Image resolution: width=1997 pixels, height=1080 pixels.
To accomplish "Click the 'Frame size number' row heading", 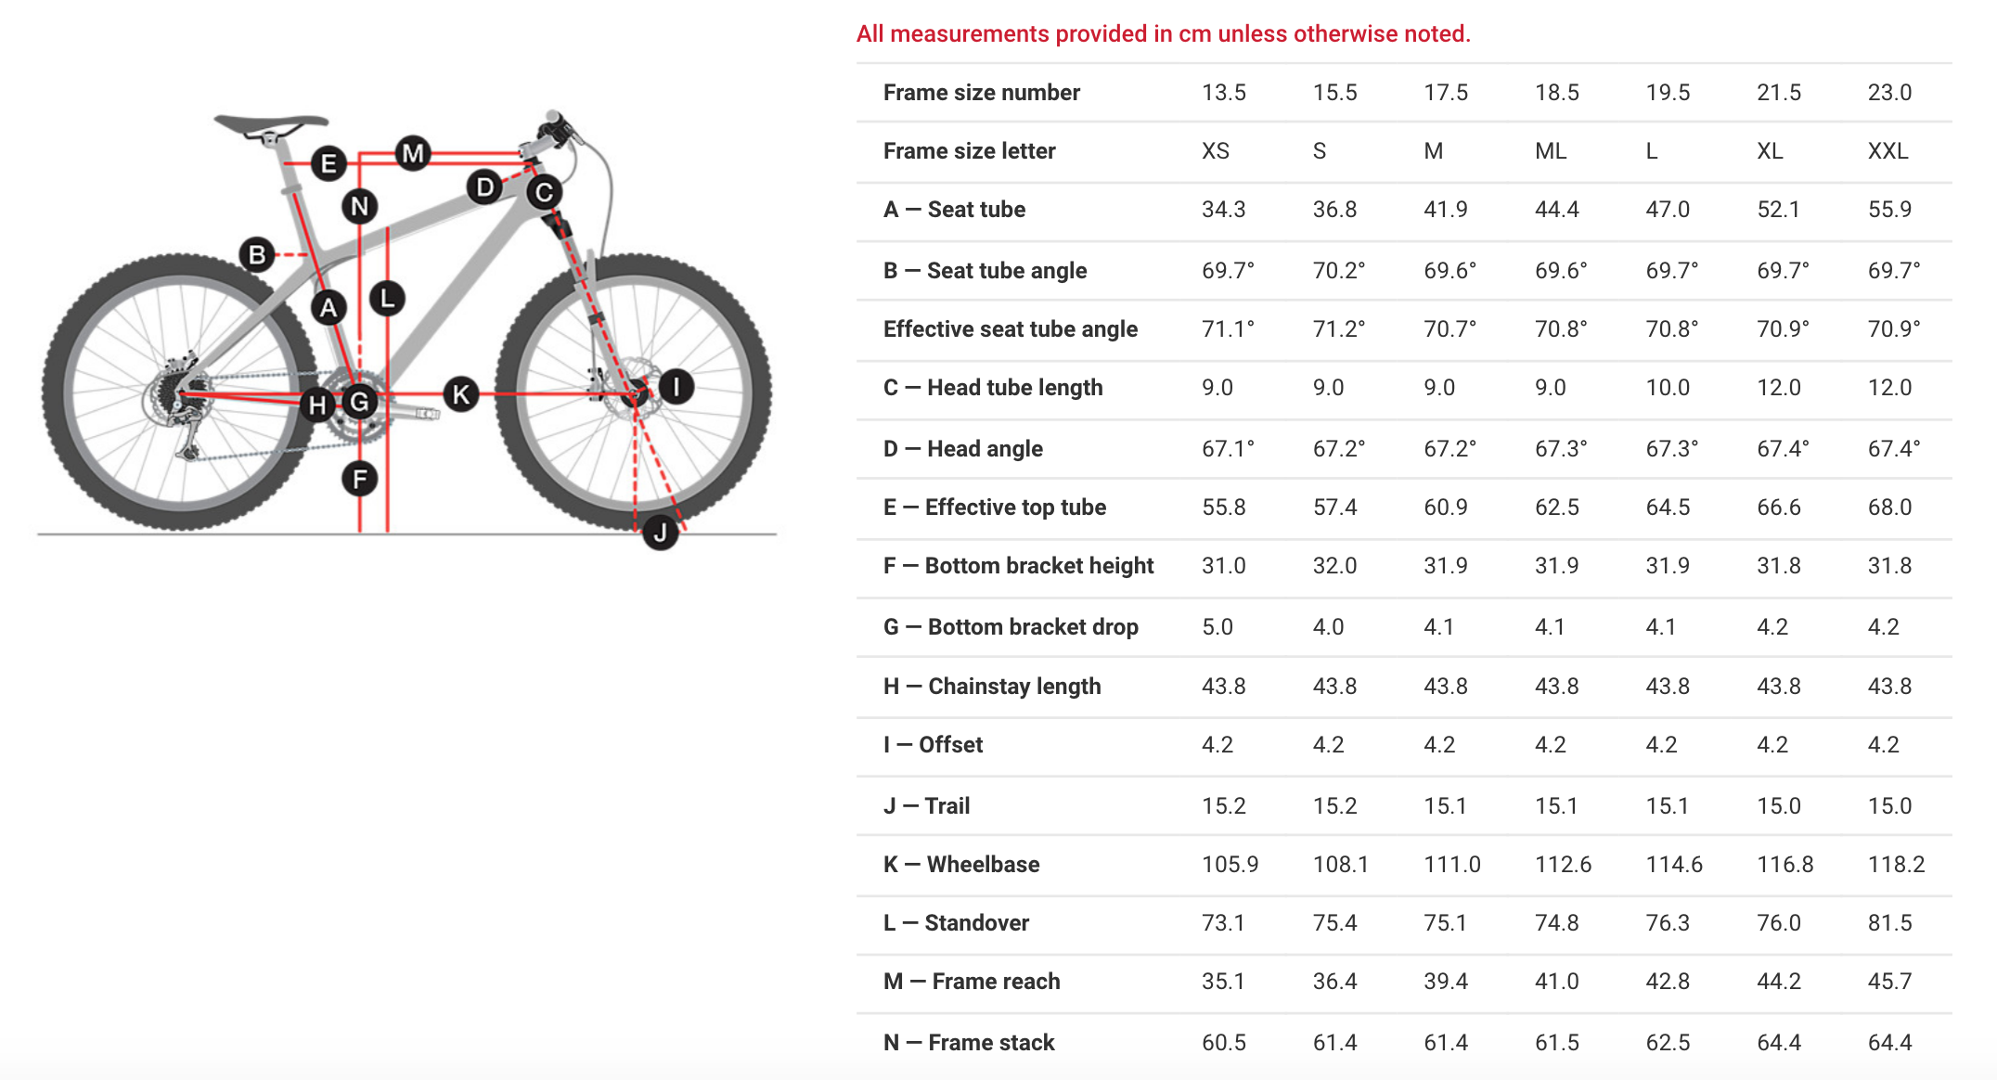I will [x=981, y=93].
